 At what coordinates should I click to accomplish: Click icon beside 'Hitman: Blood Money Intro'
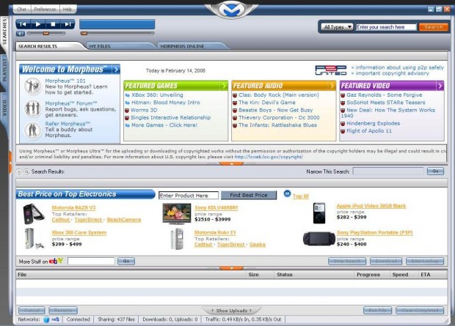(x=127, y=103)
